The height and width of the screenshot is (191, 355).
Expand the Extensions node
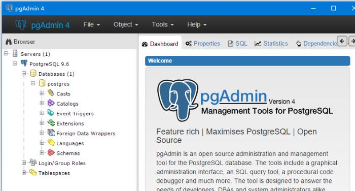(42, 123)
